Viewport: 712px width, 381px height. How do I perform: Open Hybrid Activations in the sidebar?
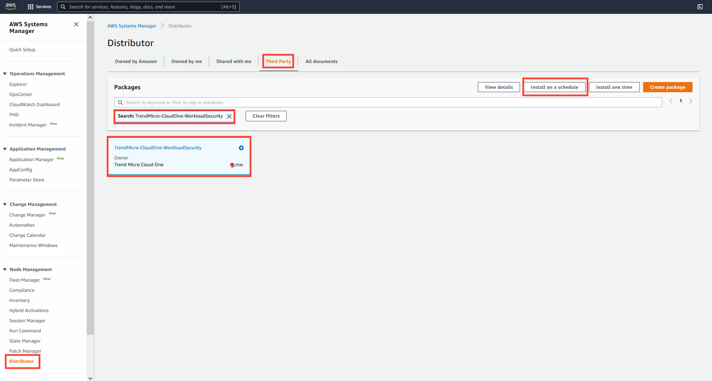(29, 310)
